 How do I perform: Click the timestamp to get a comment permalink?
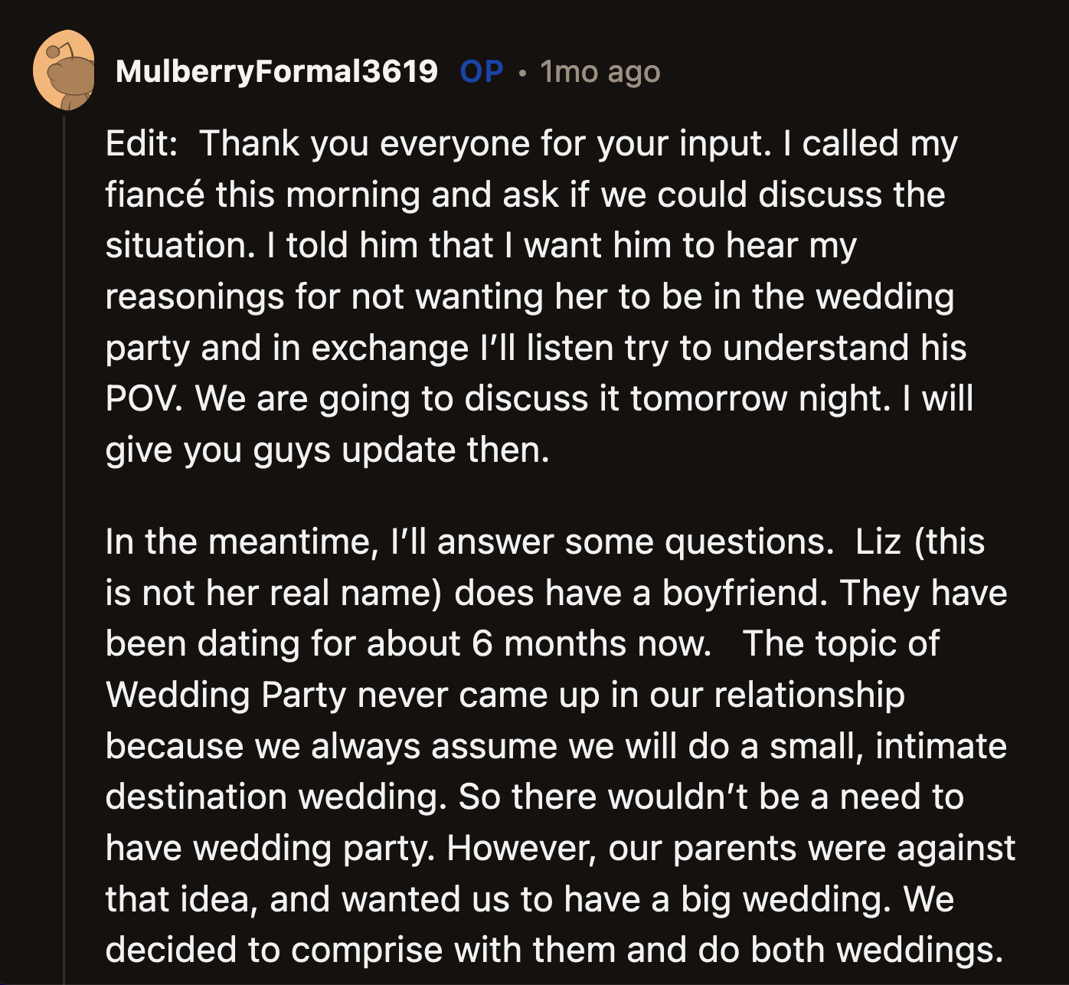600,71
